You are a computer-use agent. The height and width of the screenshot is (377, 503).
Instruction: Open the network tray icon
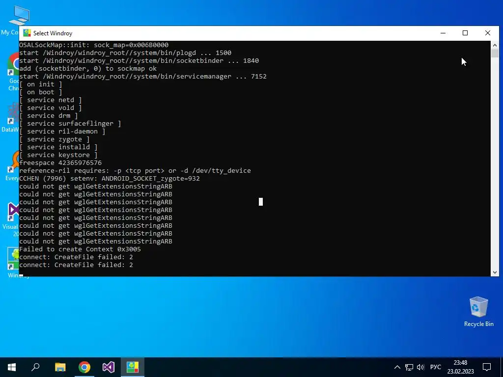pos(409,367)
